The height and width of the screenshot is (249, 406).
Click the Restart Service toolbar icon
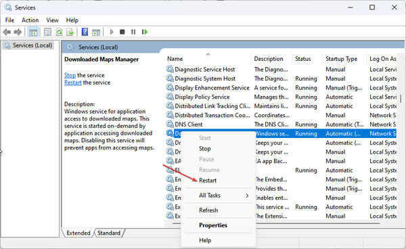point(145,32)
